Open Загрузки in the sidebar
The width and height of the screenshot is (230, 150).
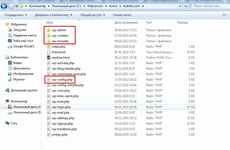point(20,30)
